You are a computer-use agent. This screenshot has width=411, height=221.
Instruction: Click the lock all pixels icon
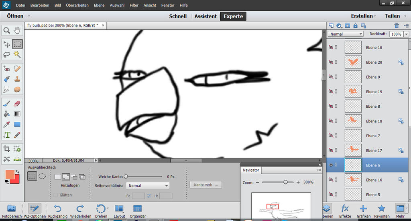pos(356,26)
